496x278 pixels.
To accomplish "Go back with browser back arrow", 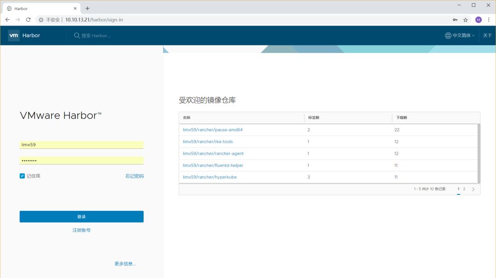I will pos(8,20).
